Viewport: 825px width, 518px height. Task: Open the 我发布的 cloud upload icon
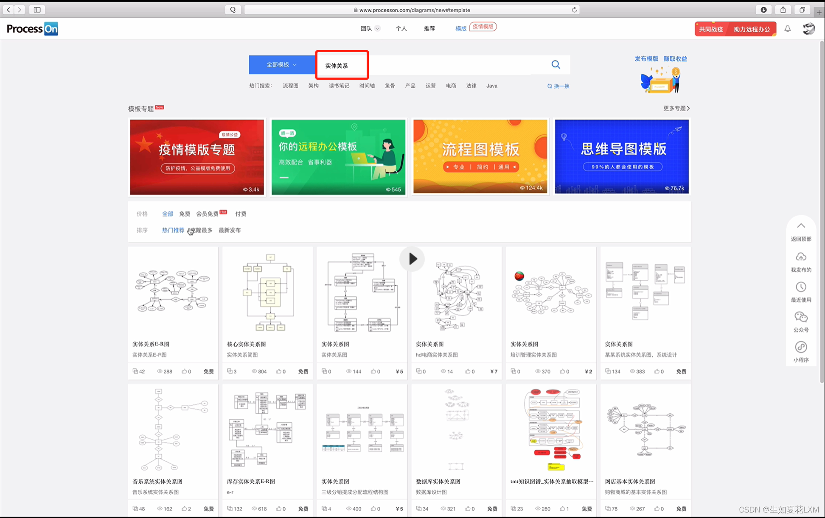click(801, 257)
